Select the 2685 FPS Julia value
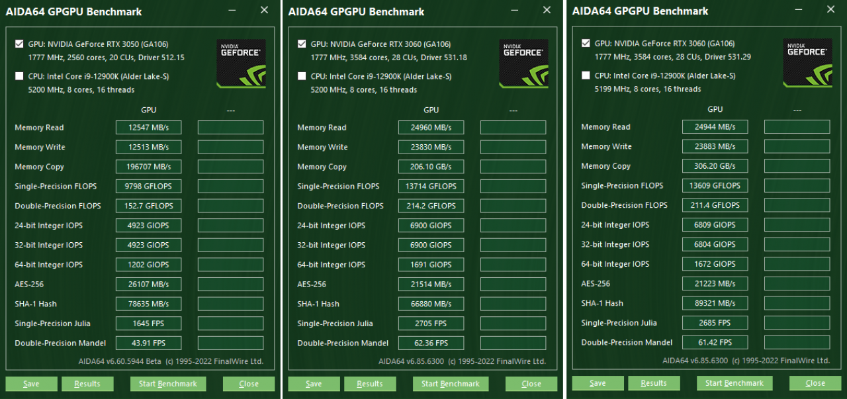This screenshot has width=847, height=399. [x=715, y=323]
